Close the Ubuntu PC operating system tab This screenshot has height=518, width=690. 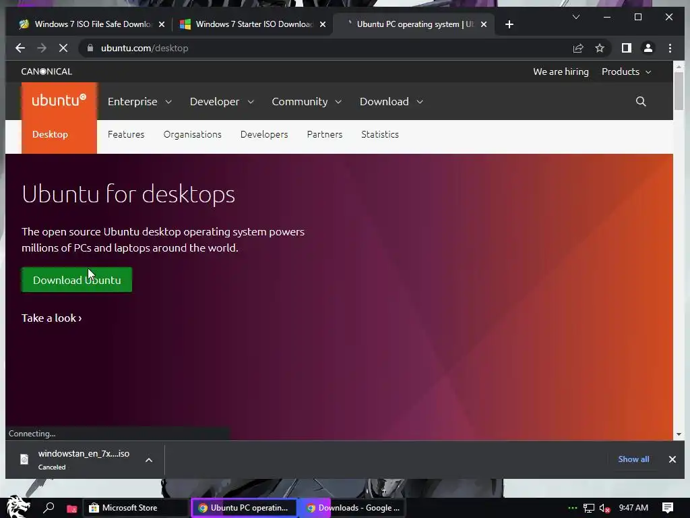coord(484,24)
